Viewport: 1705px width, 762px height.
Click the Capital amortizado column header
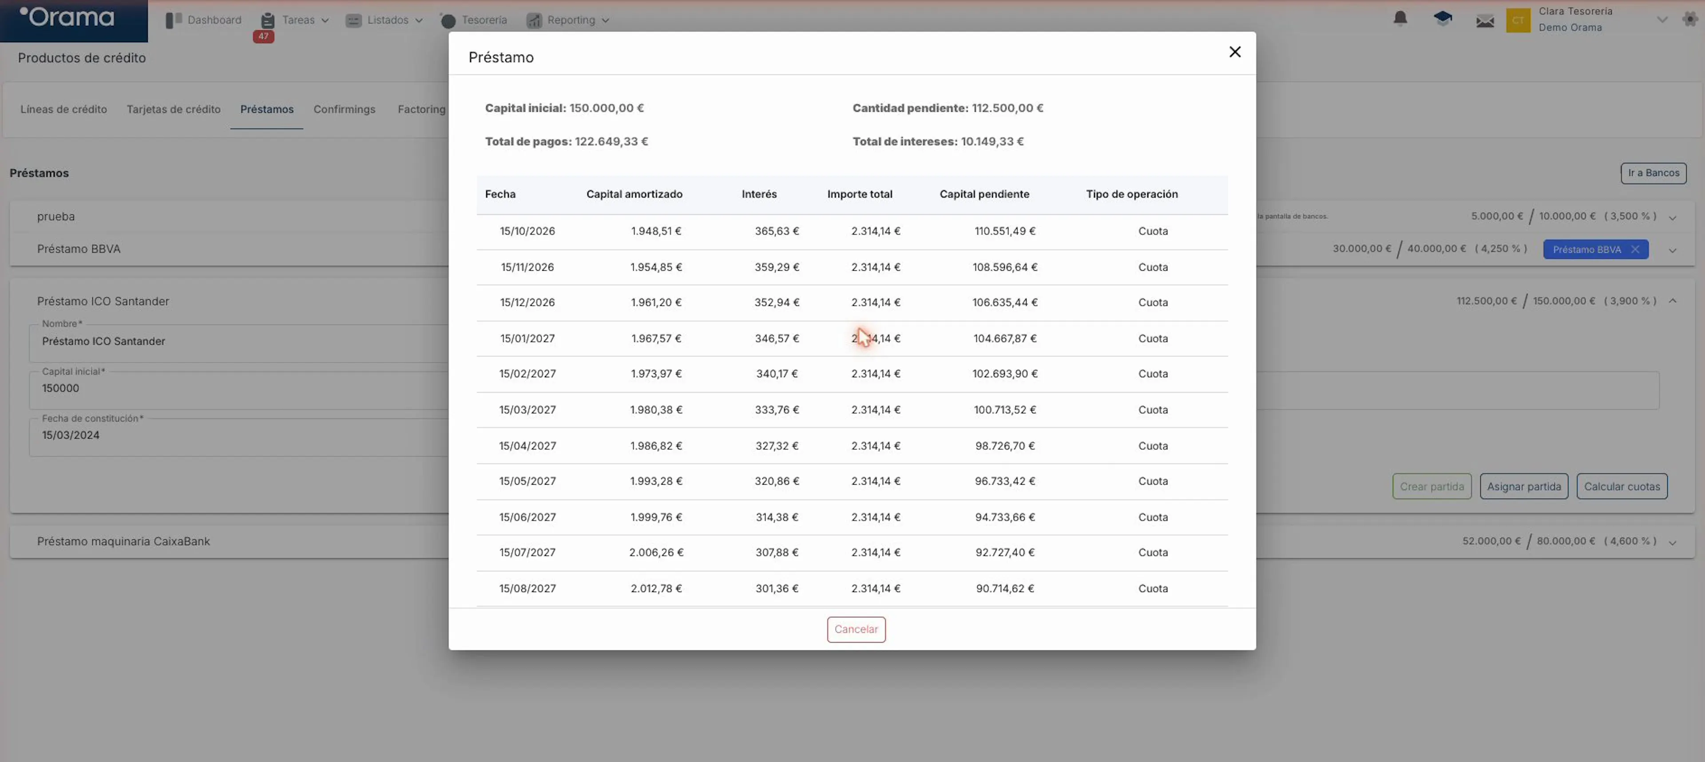coord(634,194)
